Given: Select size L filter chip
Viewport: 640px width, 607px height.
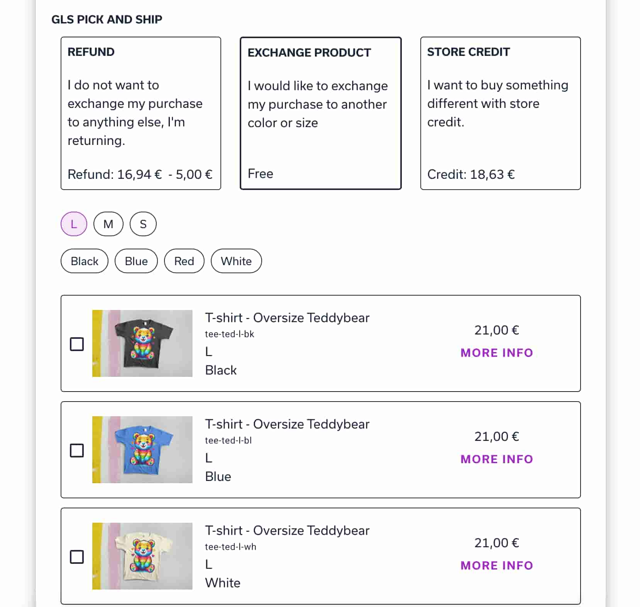Looking at the screenshot, I should (74, 224).
